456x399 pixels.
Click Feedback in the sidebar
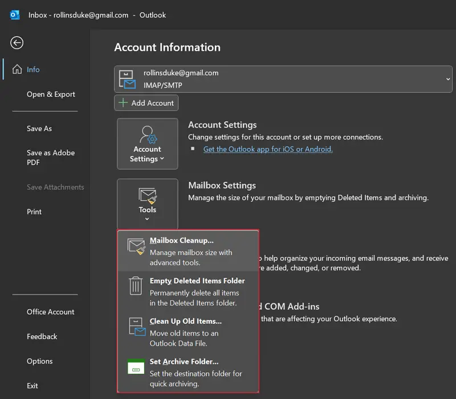coord(42,336)
